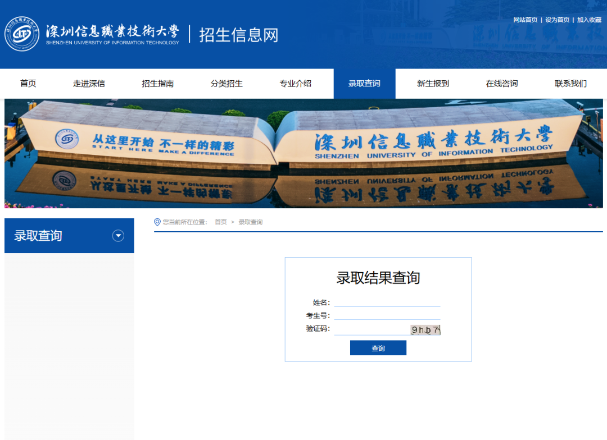Open the 联系我们 navigation item
This screenshot has height=440, width=607.
click(x=570, y=84)
